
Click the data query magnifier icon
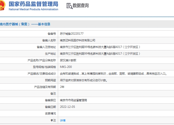(69, 6)
